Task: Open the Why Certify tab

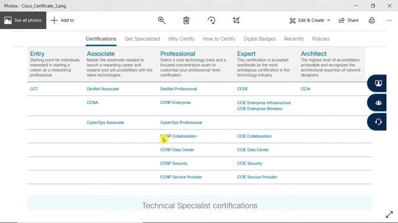Action: point(181,39)
